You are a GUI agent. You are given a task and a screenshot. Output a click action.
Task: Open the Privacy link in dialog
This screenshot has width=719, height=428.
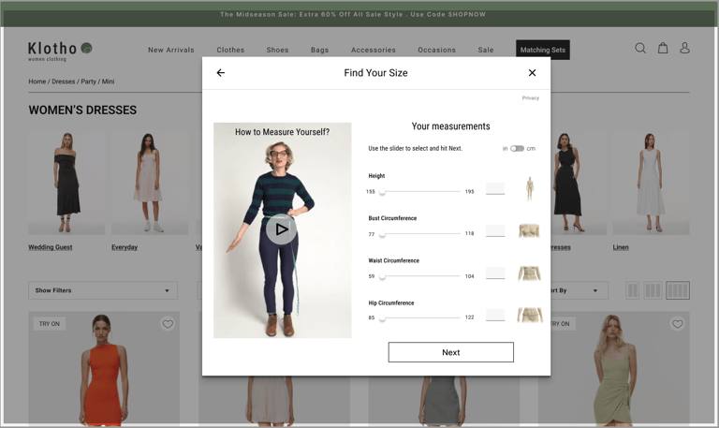coord(531,97)
